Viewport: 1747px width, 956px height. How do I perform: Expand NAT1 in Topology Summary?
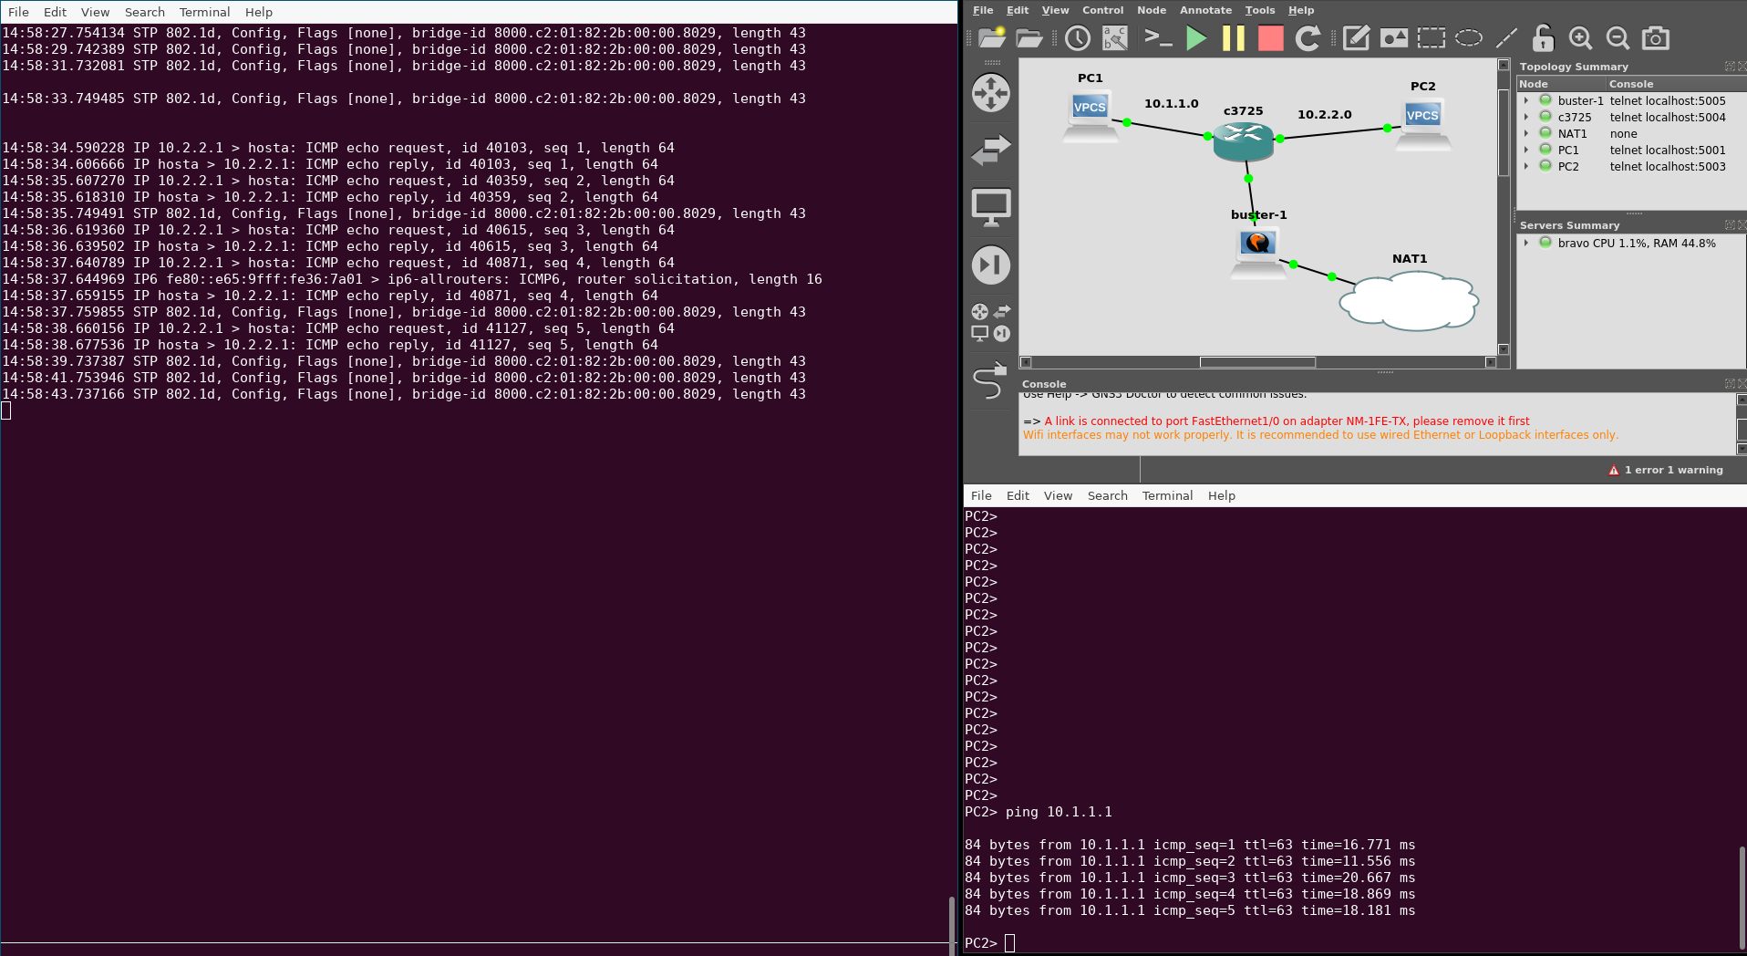pos(1526,134)
